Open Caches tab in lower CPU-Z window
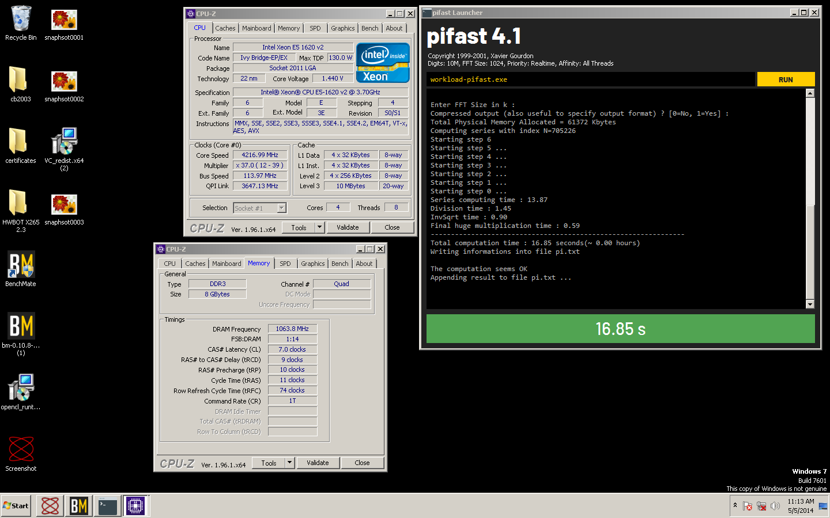This screenshot has height=518, width=830. click(x=195, y=264)
